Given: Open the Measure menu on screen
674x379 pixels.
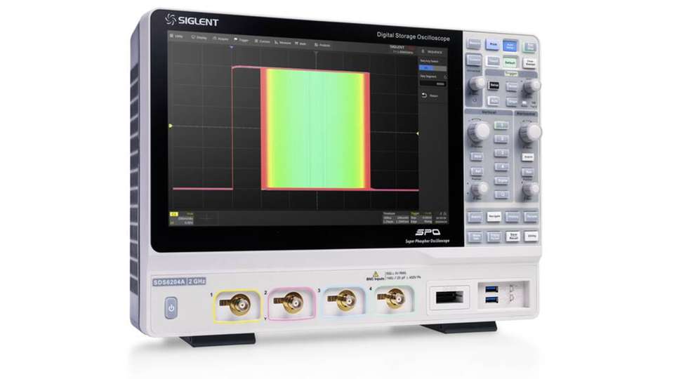Looking at the screenshot, I should click(283, 43).
